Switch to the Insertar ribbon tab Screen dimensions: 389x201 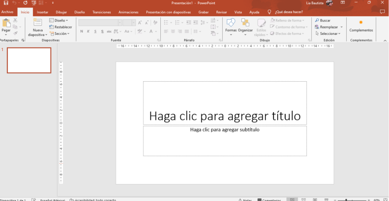click(42, 12)
